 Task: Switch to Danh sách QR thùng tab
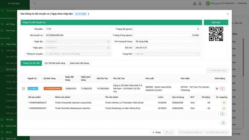pos(80,63)
